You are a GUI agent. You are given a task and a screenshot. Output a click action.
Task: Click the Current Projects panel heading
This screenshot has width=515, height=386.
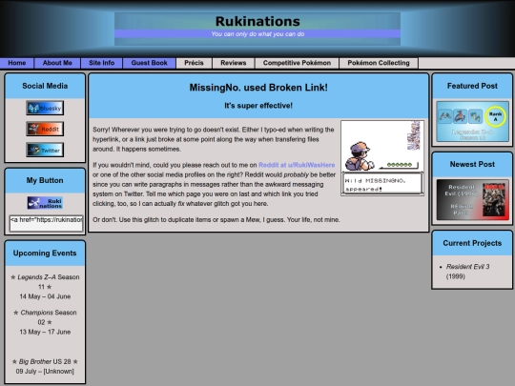tap(472, 243)
